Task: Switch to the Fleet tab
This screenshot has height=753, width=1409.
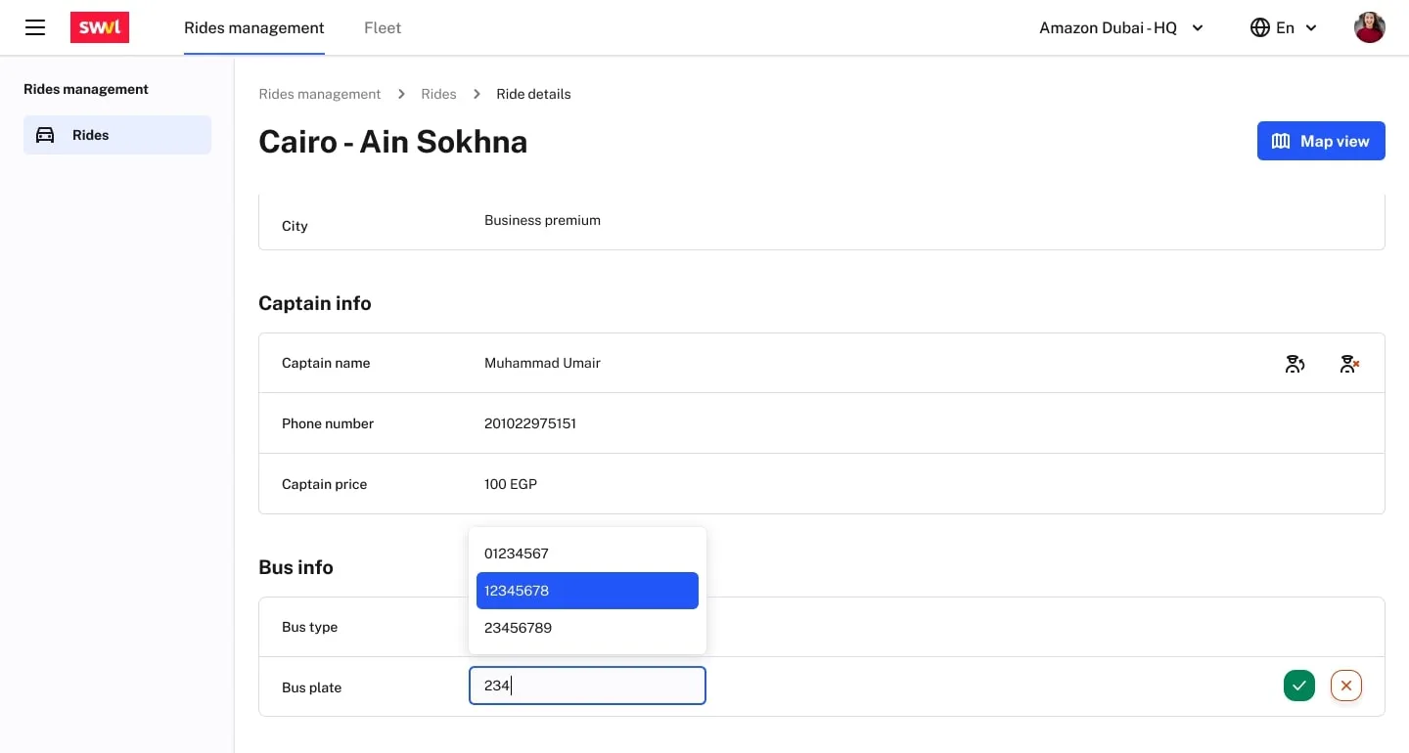Action: click(383, 27)
